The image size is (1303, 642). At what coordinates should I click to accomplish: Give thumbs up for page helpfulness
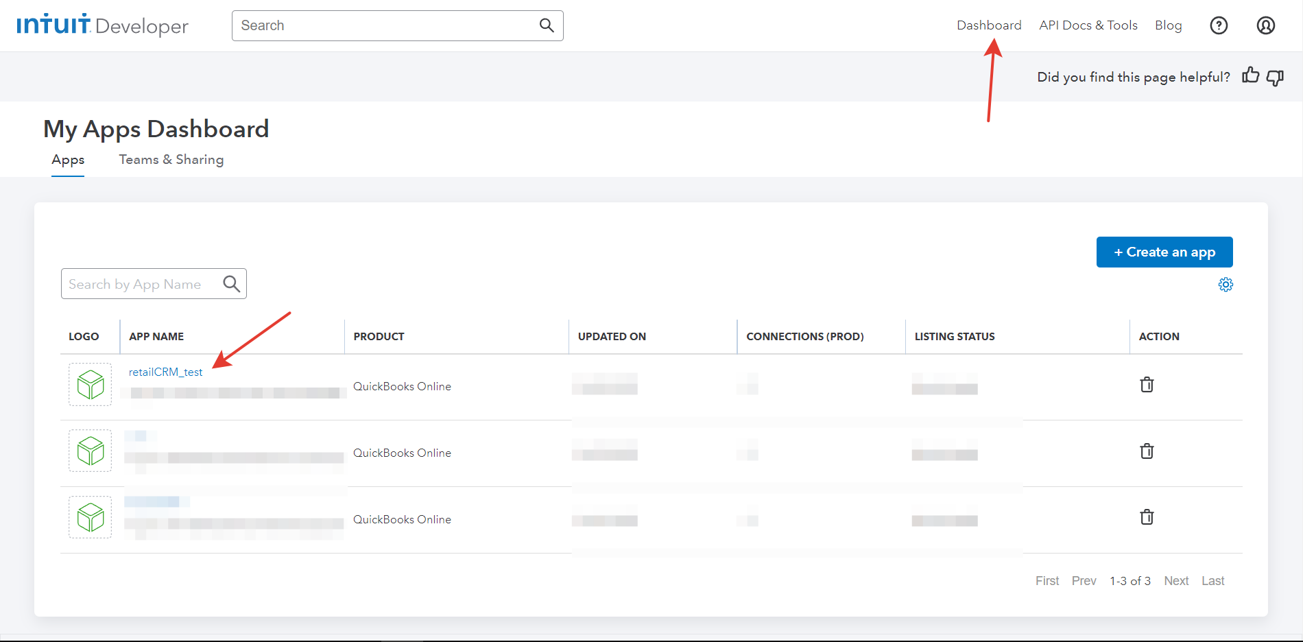click(1250, 75)
